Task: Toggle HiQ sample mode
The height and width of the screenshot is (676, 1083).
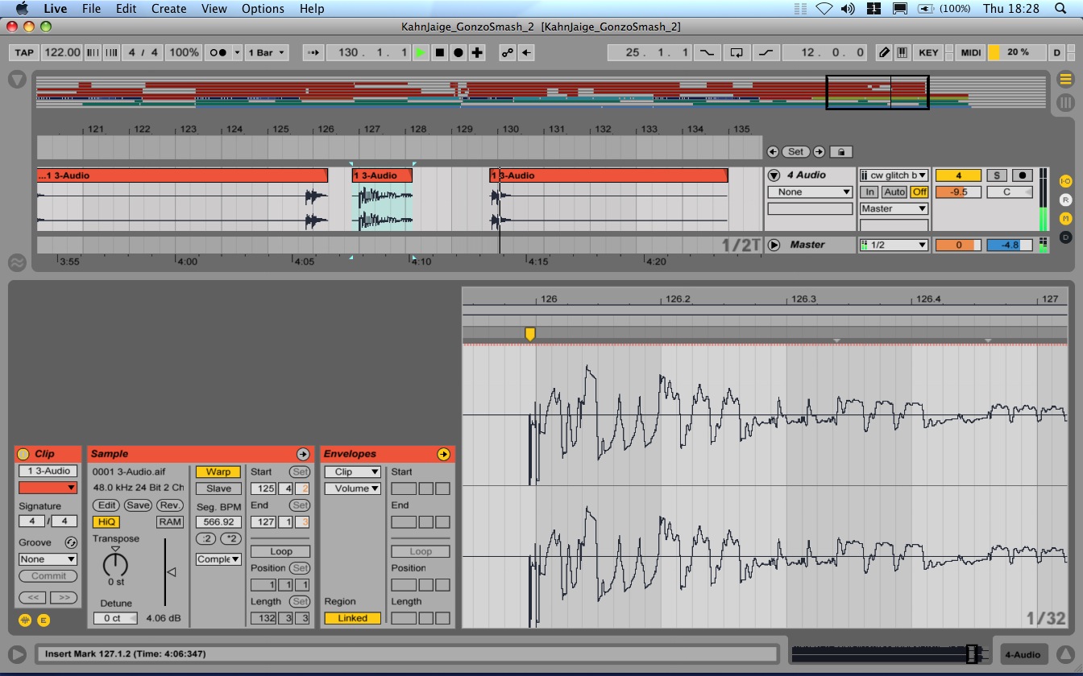Action: coord(106,521)
